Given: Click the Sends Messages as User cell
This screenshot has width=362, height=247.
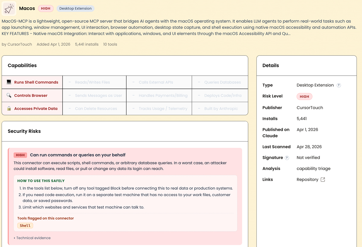Looking at the screenshot, I should 94,95.
